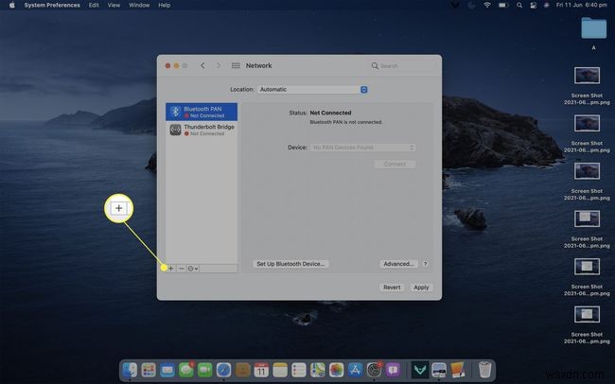
Task: Open folder A on the desktop
Action: tap(593, 33)
